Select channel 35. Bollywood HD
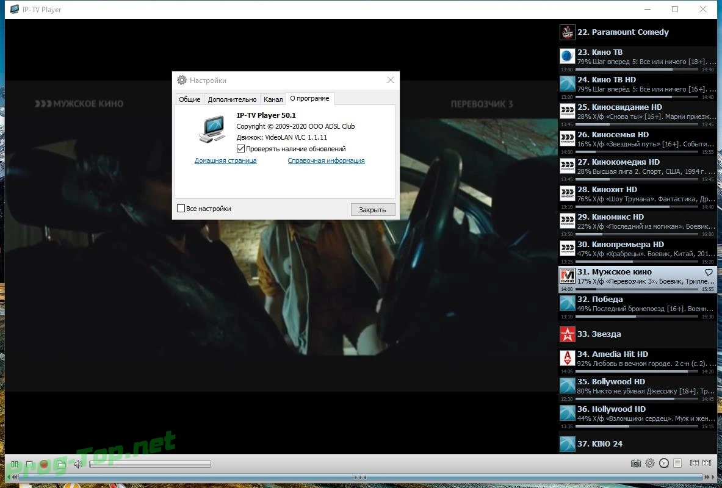 click(x=637, y=389)
